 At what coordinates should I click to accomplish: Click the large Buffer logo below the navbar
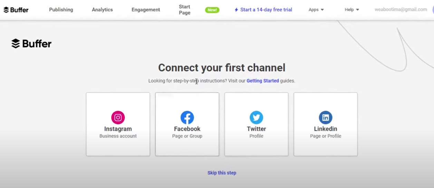pyautogui.click(x=31, y=44)
